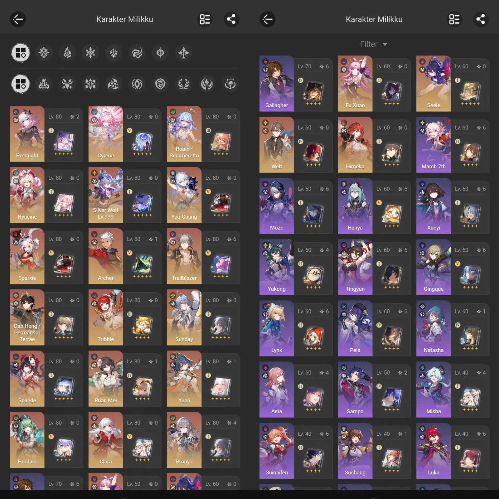Screen dimensions: 499x499
Task: Open Fu Xuan's character card
Action: click(x=374, y=84)
